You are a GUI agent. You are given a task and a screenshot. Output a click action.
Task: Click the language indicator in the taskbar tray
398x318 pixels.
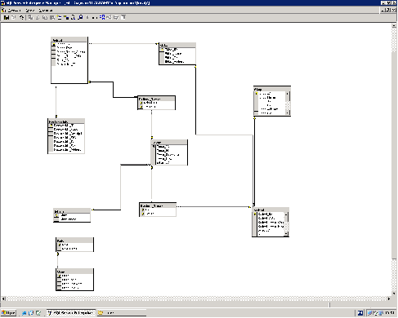[x=360, y=313]
